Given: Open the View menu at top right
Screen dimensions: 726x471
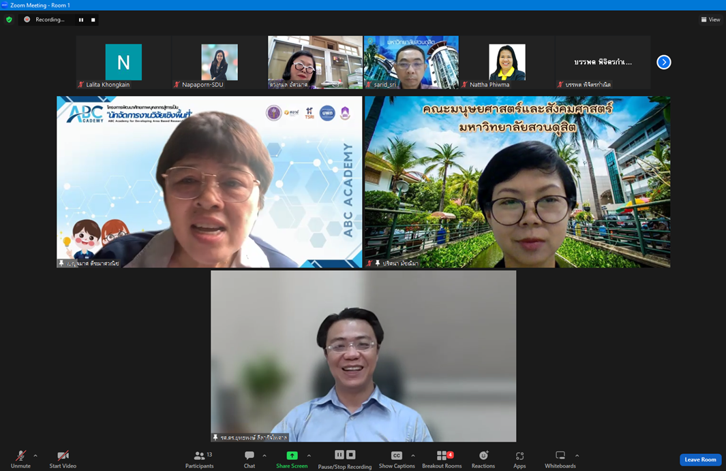Looking at the screenshot, I should point(710,20).
